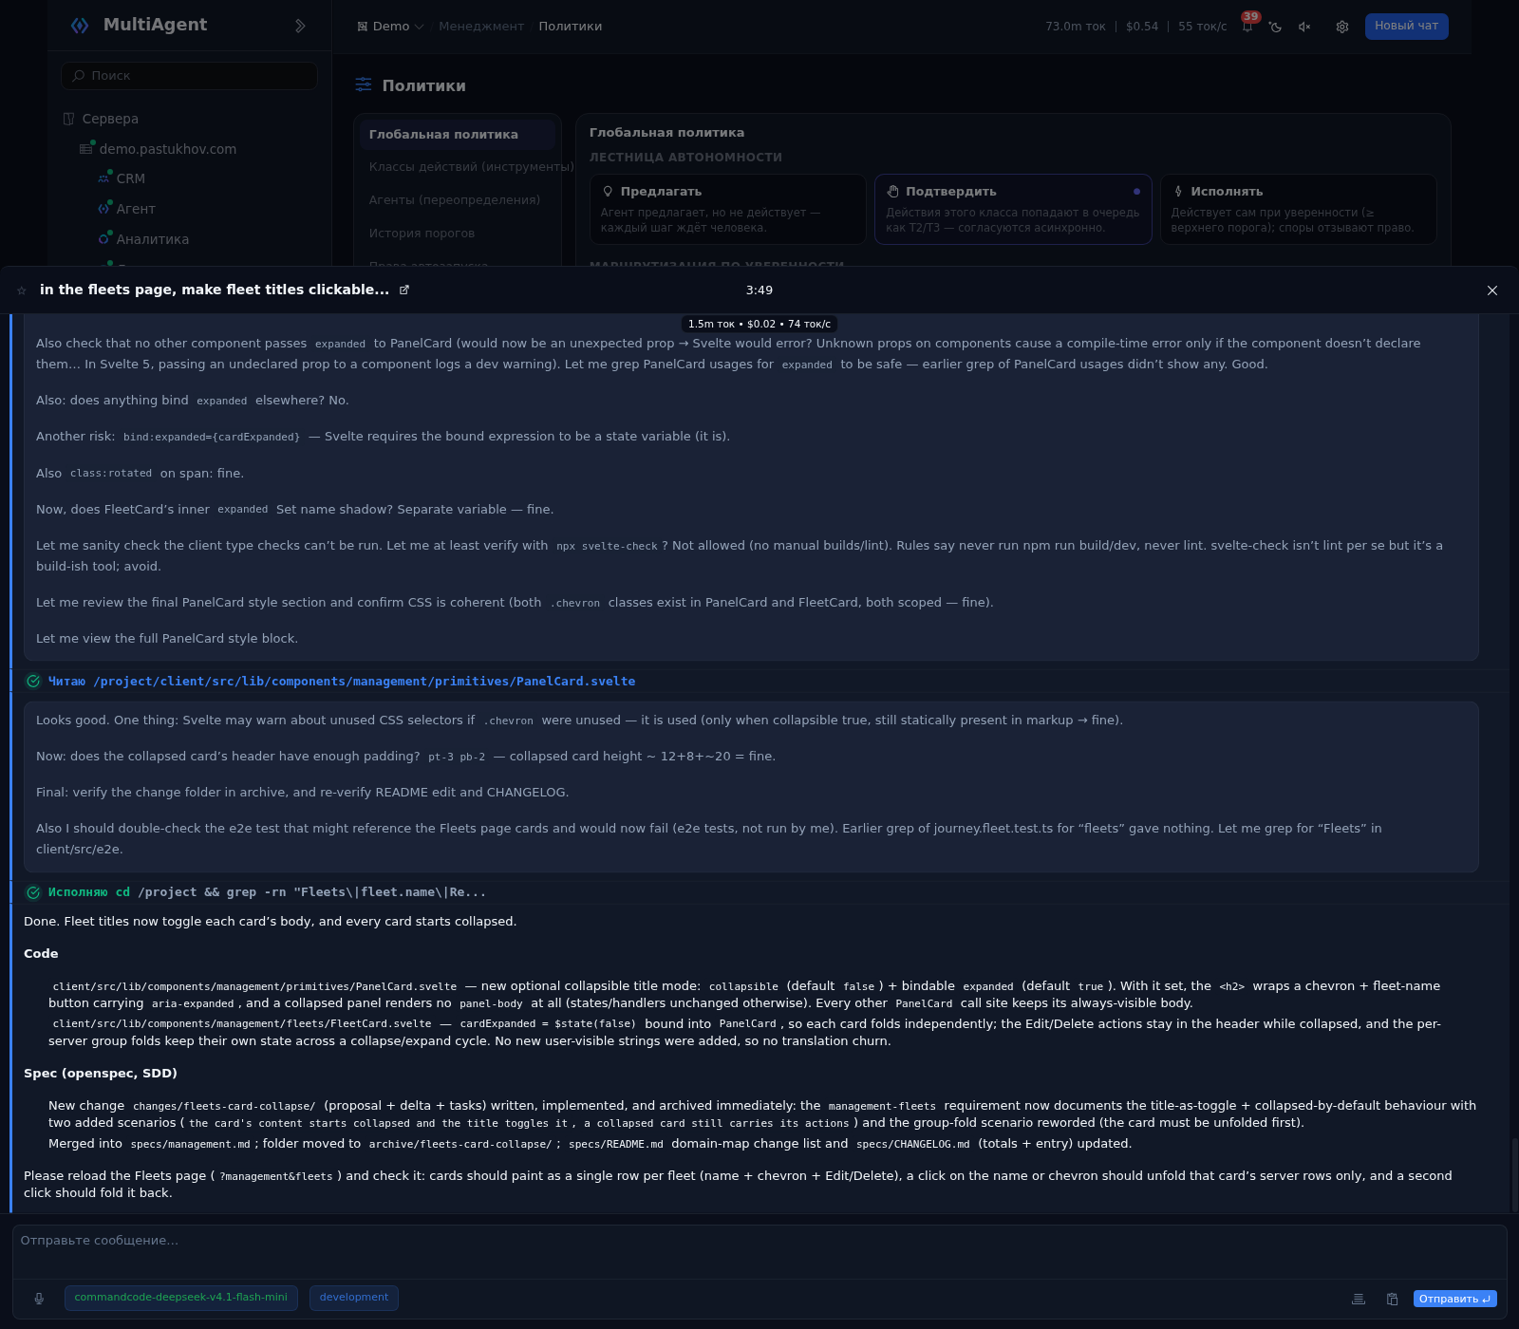Click the CRM agent icon

pyautogui.click(x=103, y=178)
